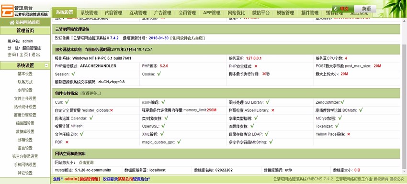
Task: Click the check beside magic_quotes_gpc
Action: (179, 142)
